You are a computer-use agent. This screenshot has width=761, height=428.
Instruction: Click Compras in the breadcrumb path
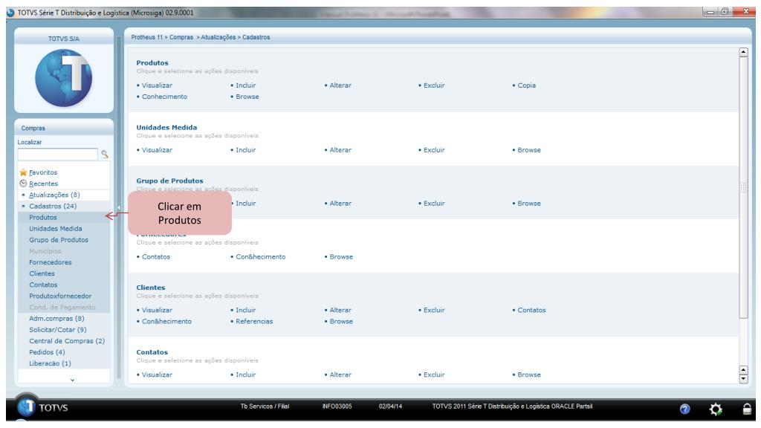coord(181,37)
